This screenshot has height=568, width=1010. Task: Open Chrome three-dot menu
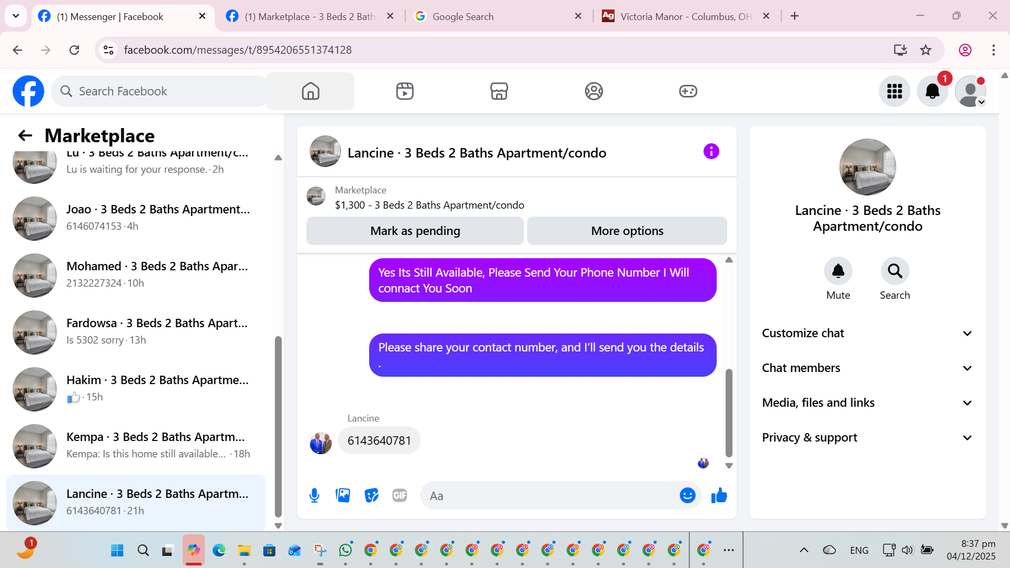coord(993,50)
